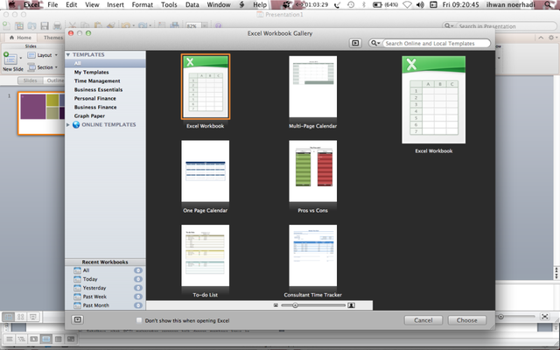The height and width of the screenshot is (350, 560).
Task: Select the Multi-Page Calendar template
Action: [313, 87]
